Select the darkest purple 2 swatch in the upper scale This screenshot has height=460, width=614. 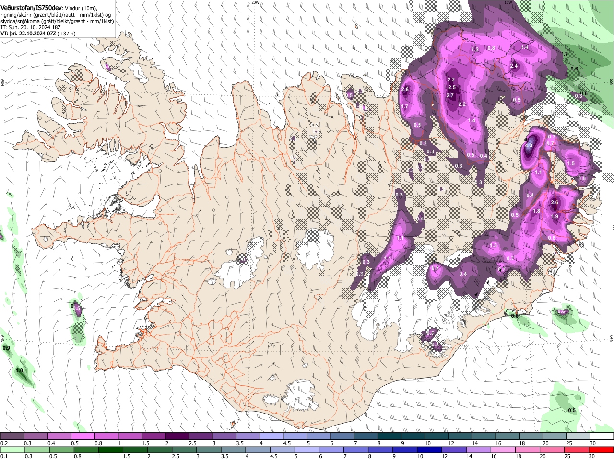pos(177,437)
